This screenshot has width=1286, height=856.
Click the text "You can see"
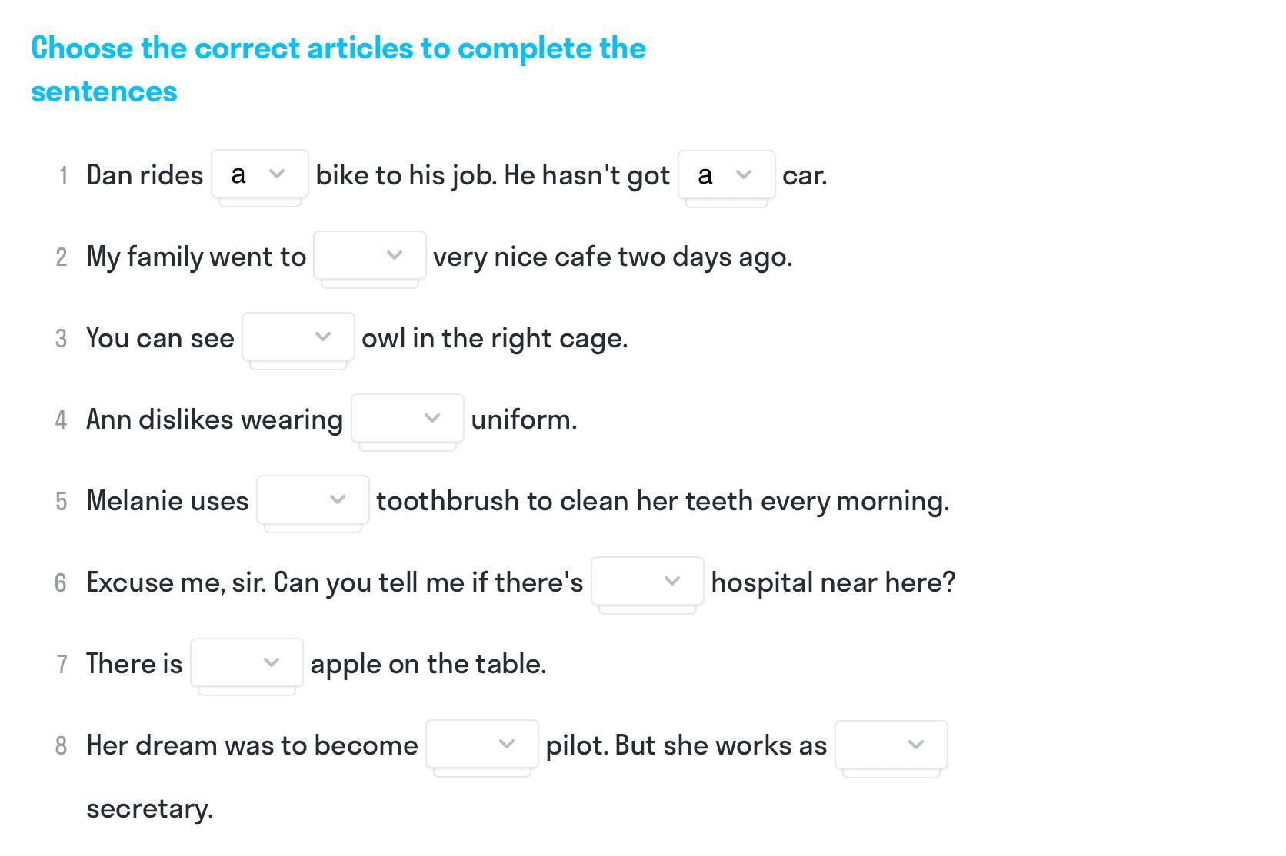coord(160,338)
